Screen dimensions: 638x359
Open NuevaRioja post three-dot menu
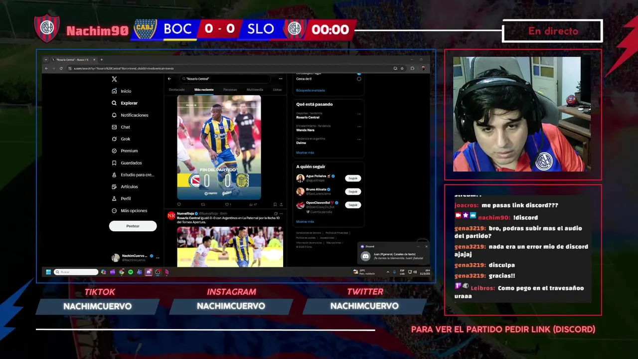281,213
